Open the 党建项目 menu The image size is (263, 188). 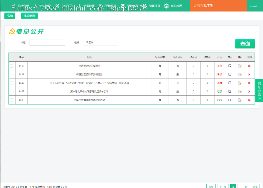click(x=151, y=6)
